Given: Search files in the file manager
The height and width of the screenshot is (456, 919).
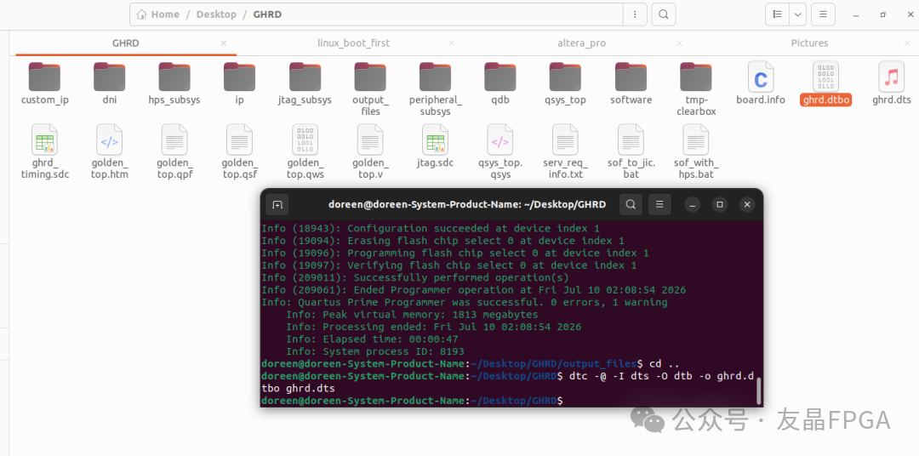Looking at the screenshot, I should coord(664,14).
